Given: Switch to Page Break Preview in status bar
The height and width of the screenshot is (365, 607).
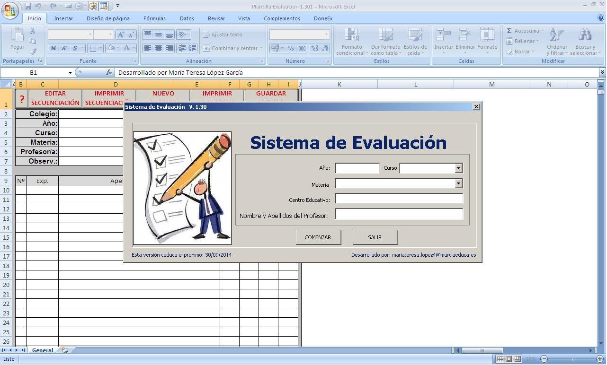Looking at the screenshot, I should pyautogui.click(x=518, y=359).
